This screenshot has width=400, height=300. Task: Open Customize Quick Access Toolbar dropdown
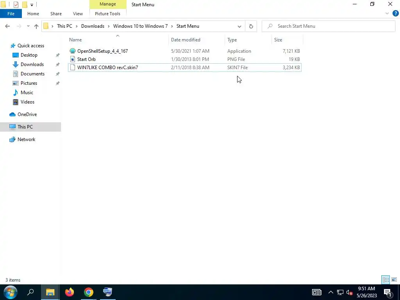[32, 5]
